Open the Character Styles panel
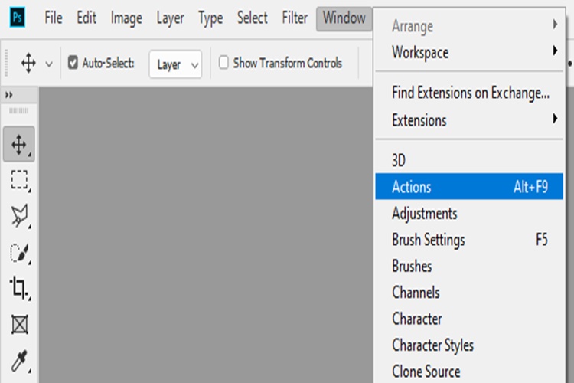The height and width of the screenshot is (383, 574). (x=469, y=345)
